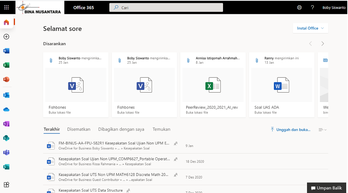
Task: Open file location of Soal UAS ADA
Action: 265,113
